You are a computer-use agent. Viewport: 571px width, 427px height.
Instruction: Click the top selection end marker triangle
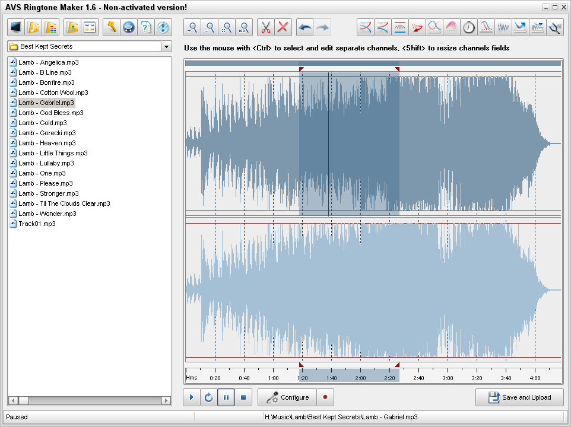coord(397,69)
